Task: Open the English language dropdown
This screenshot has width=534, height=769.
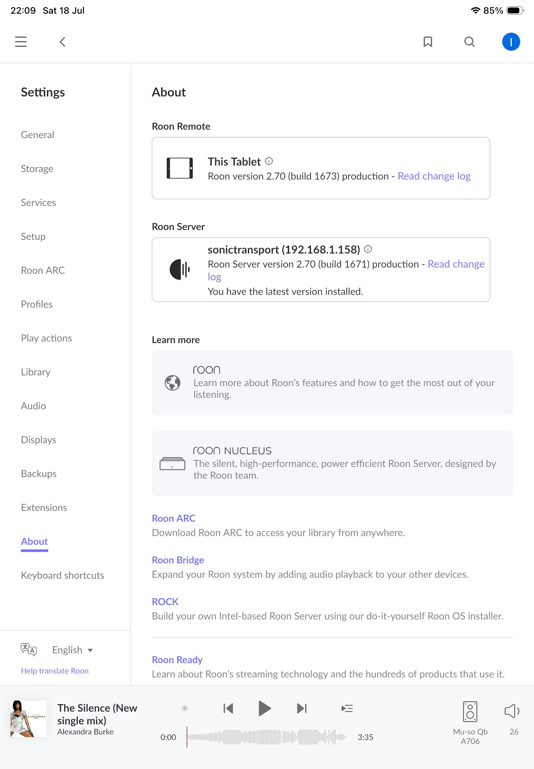Action: click(72, 650)
